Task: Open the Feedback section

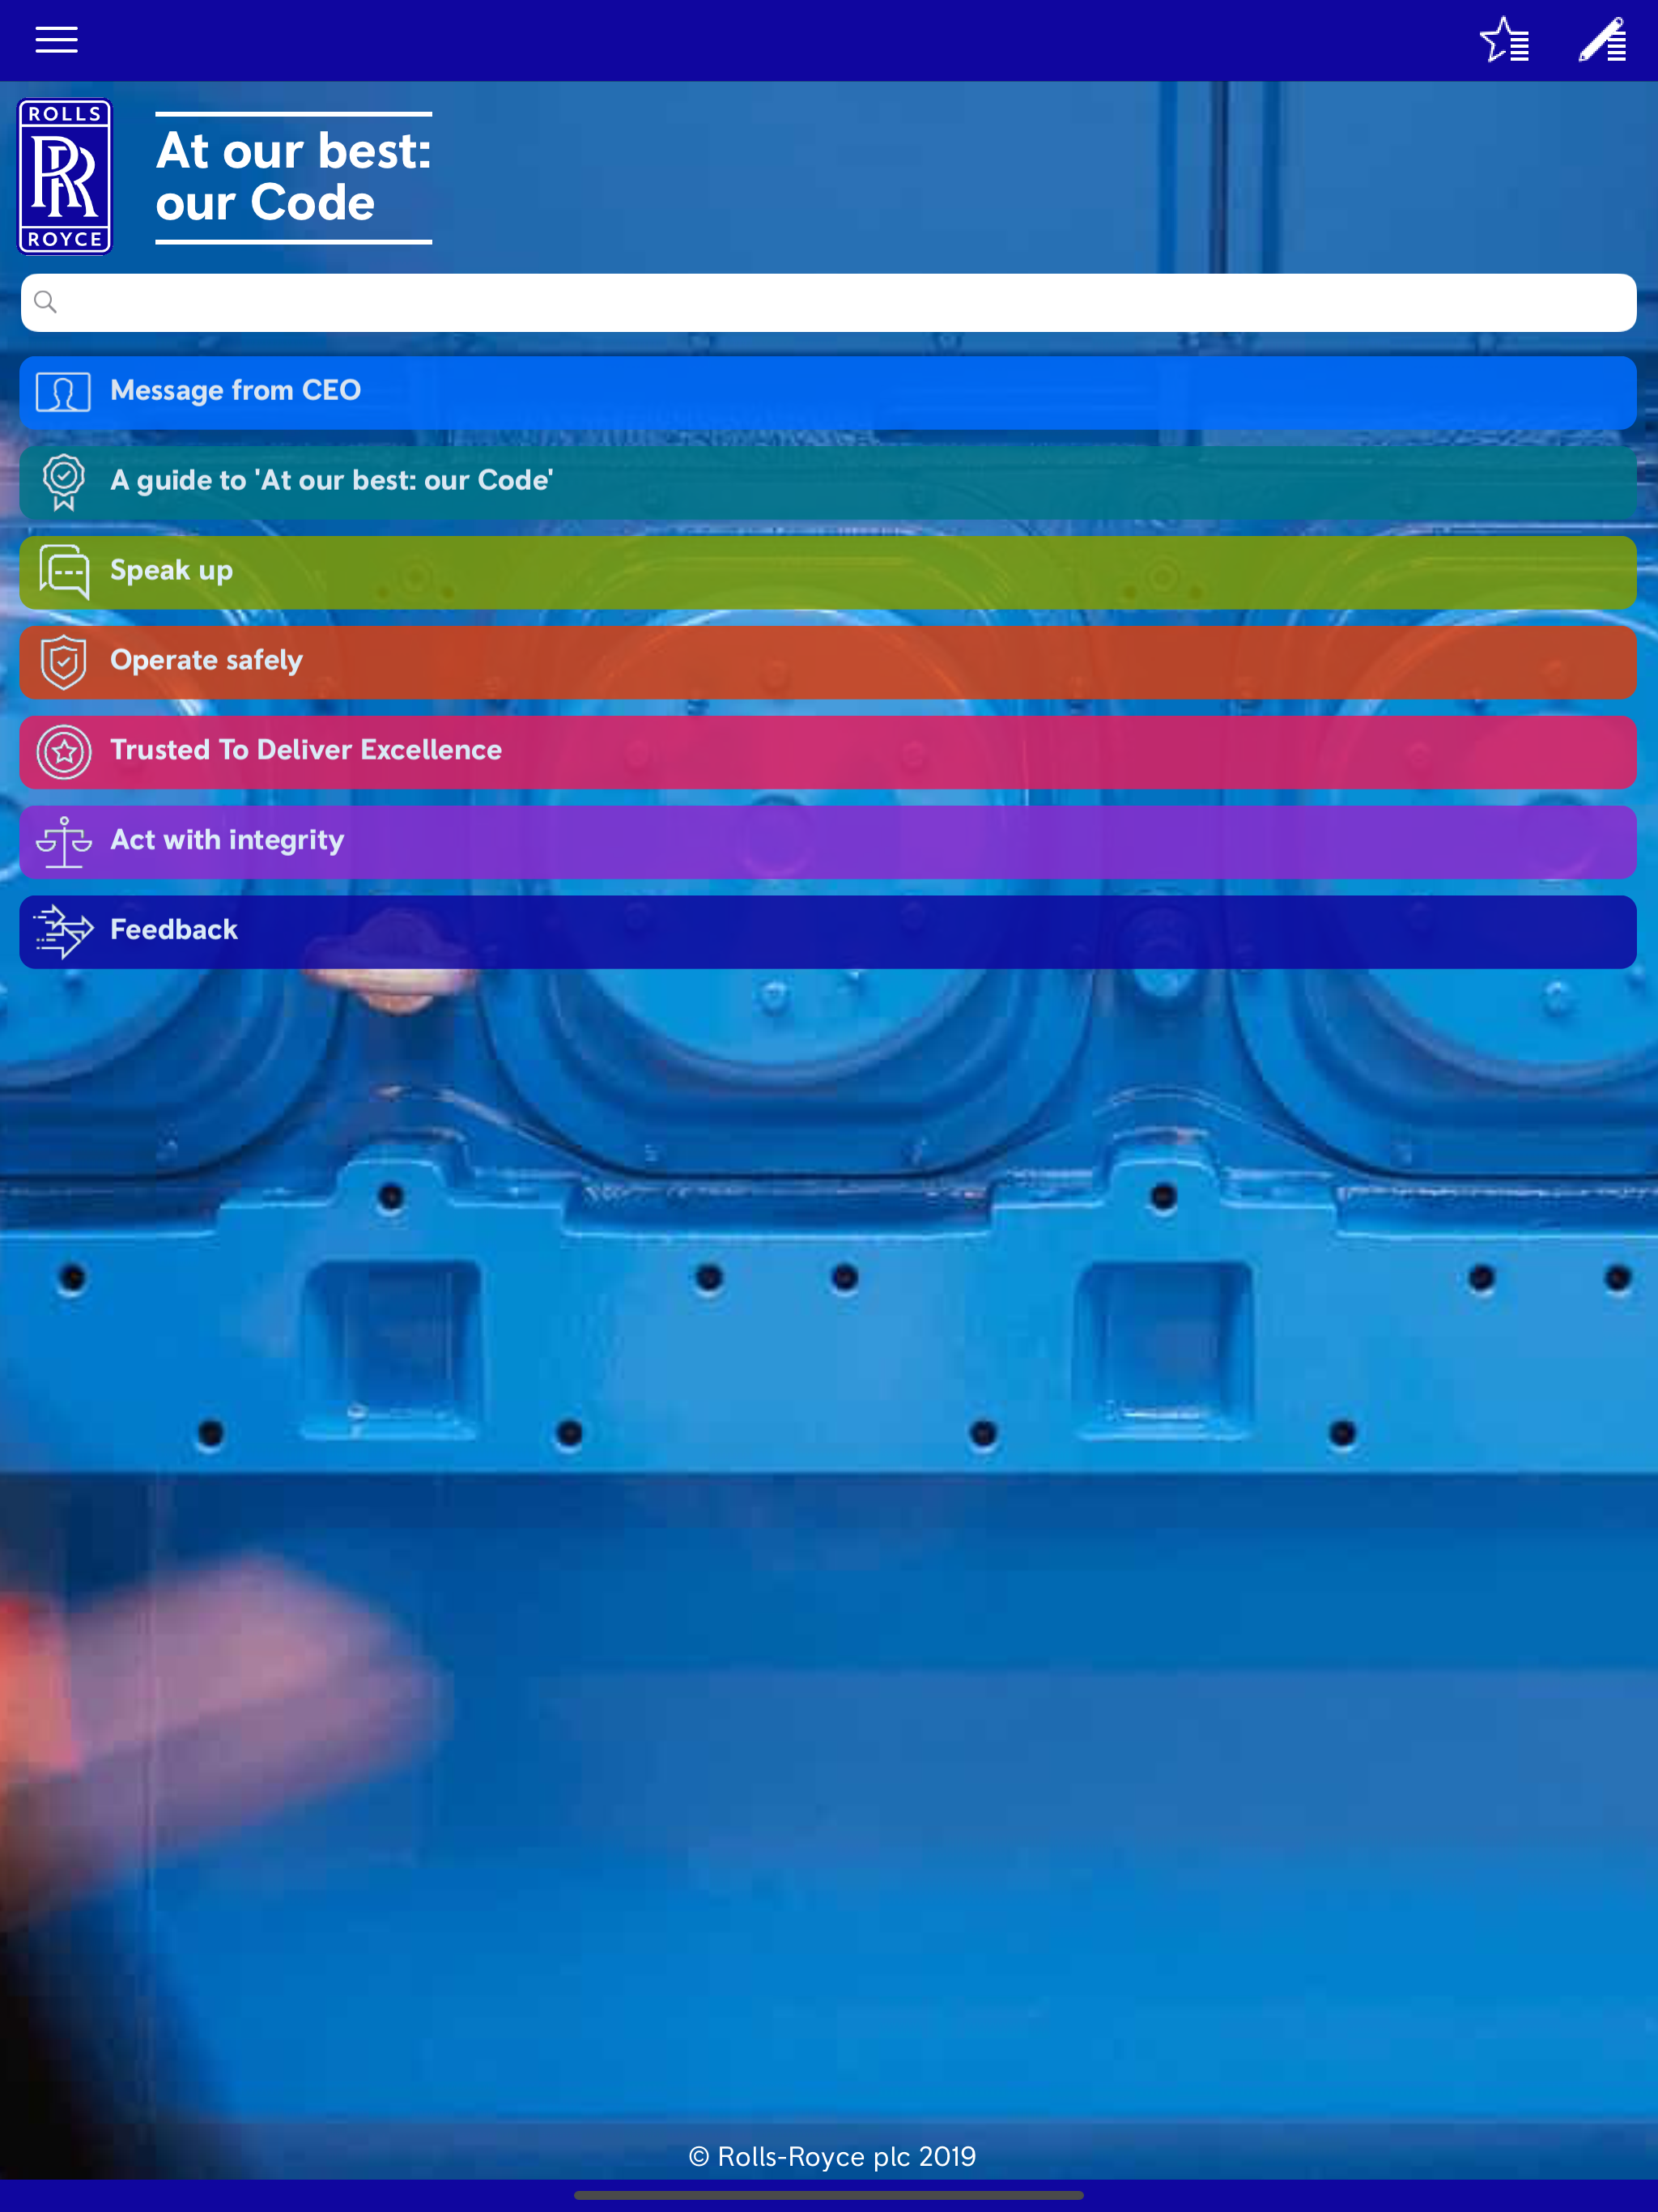Action: [x=828, y=932]
